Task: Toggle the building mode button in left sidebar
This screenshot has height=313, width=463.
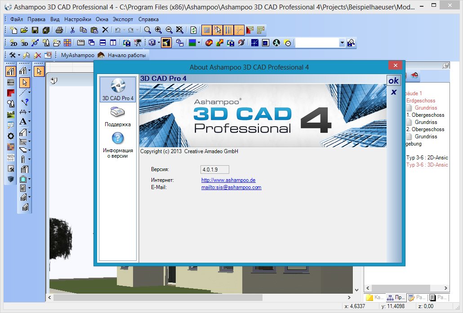Action: (x=11, y=71)
